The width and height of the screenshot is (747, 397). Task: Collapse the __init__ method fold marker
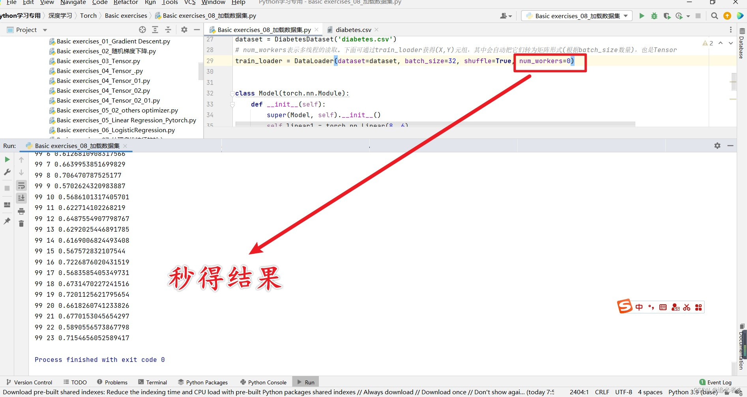click(232, 105)
